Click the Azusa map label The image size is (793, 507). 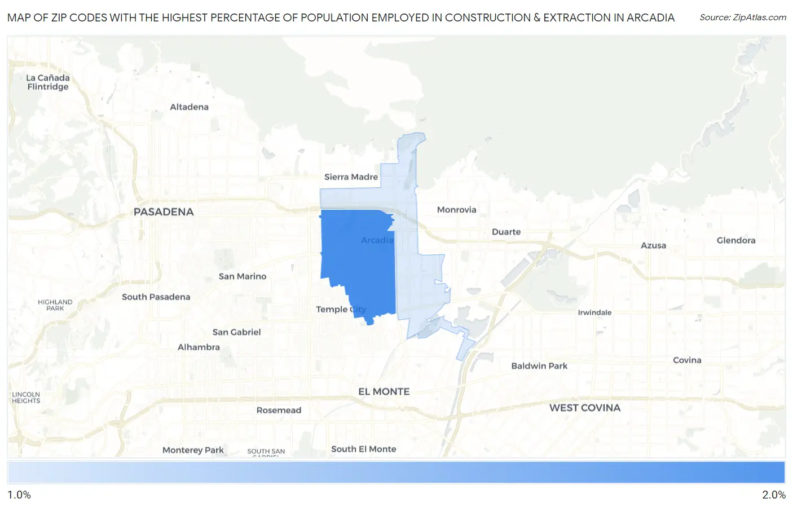click(x=653, y=245)
